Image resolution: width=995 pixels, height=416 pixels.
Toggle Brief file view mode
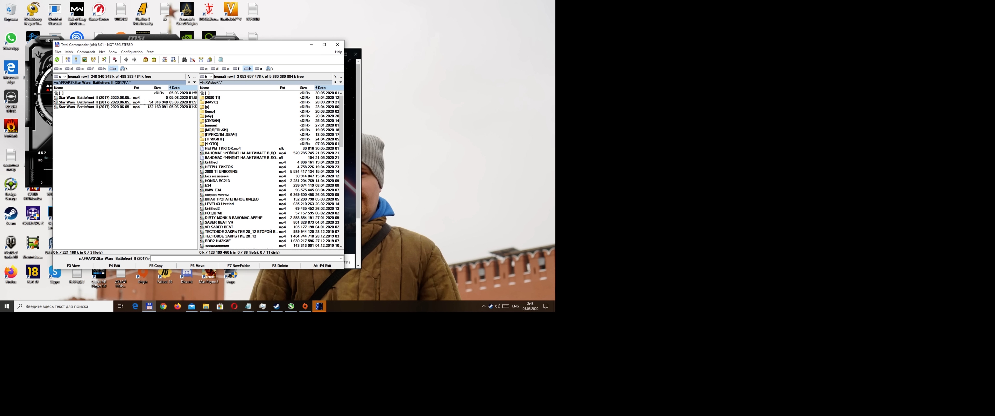[x=68, y=60]
